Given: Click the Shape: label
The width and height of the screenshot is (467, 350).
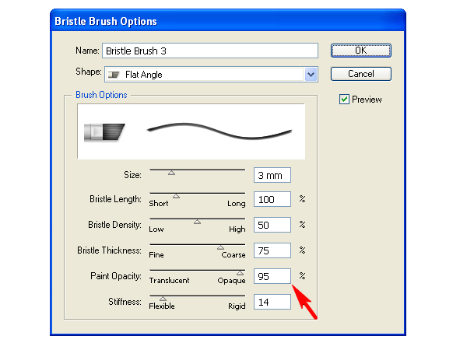Looking at the screenshot, I should (89, 72).
